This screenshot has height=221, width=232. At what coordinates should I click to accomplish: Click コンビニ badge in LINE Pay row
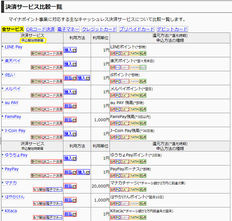125,53
